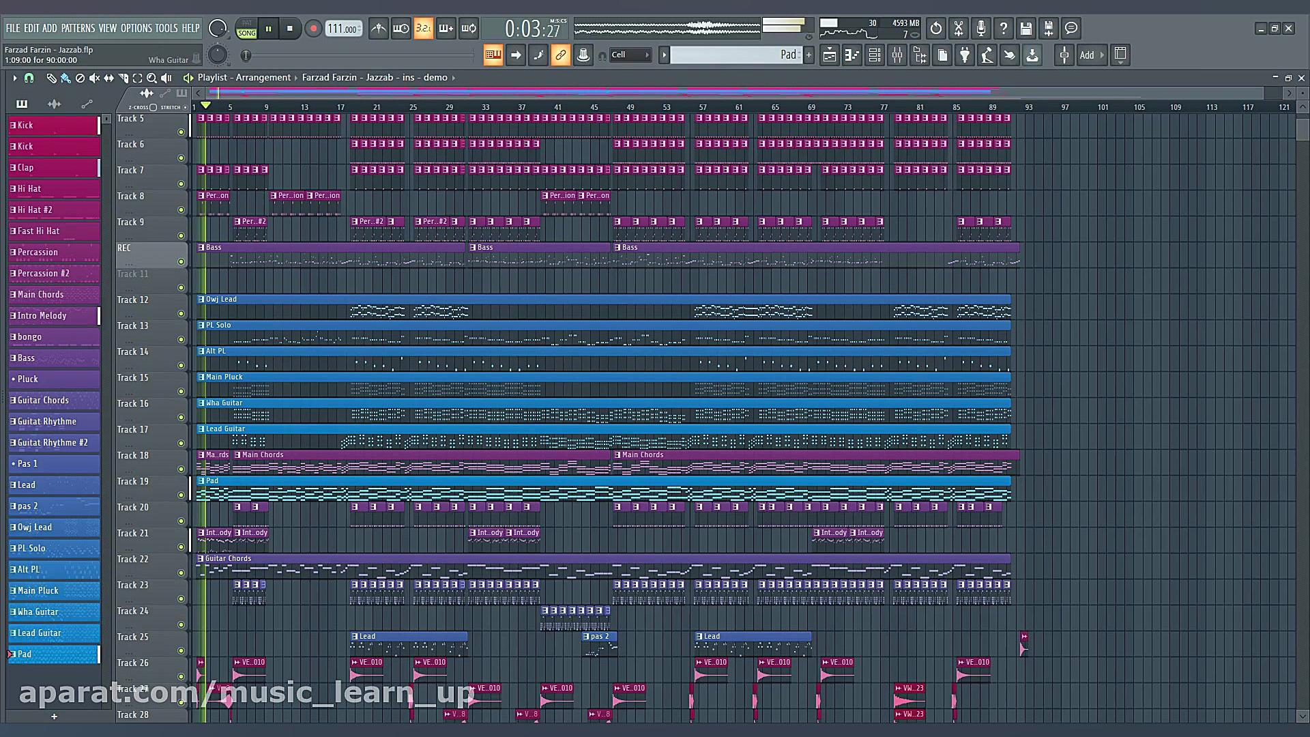This screenshot has width=1310, height=737.
Task: Open the chat speech bubble icon
Action: pyautogui.click(x=1071, y=29)
